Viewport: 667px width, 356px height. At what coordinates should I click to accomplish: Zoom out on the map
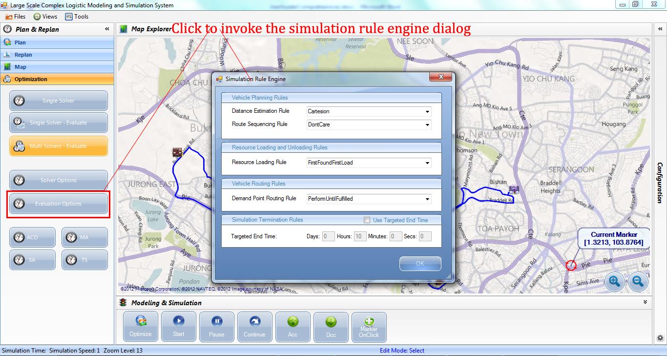637,281
